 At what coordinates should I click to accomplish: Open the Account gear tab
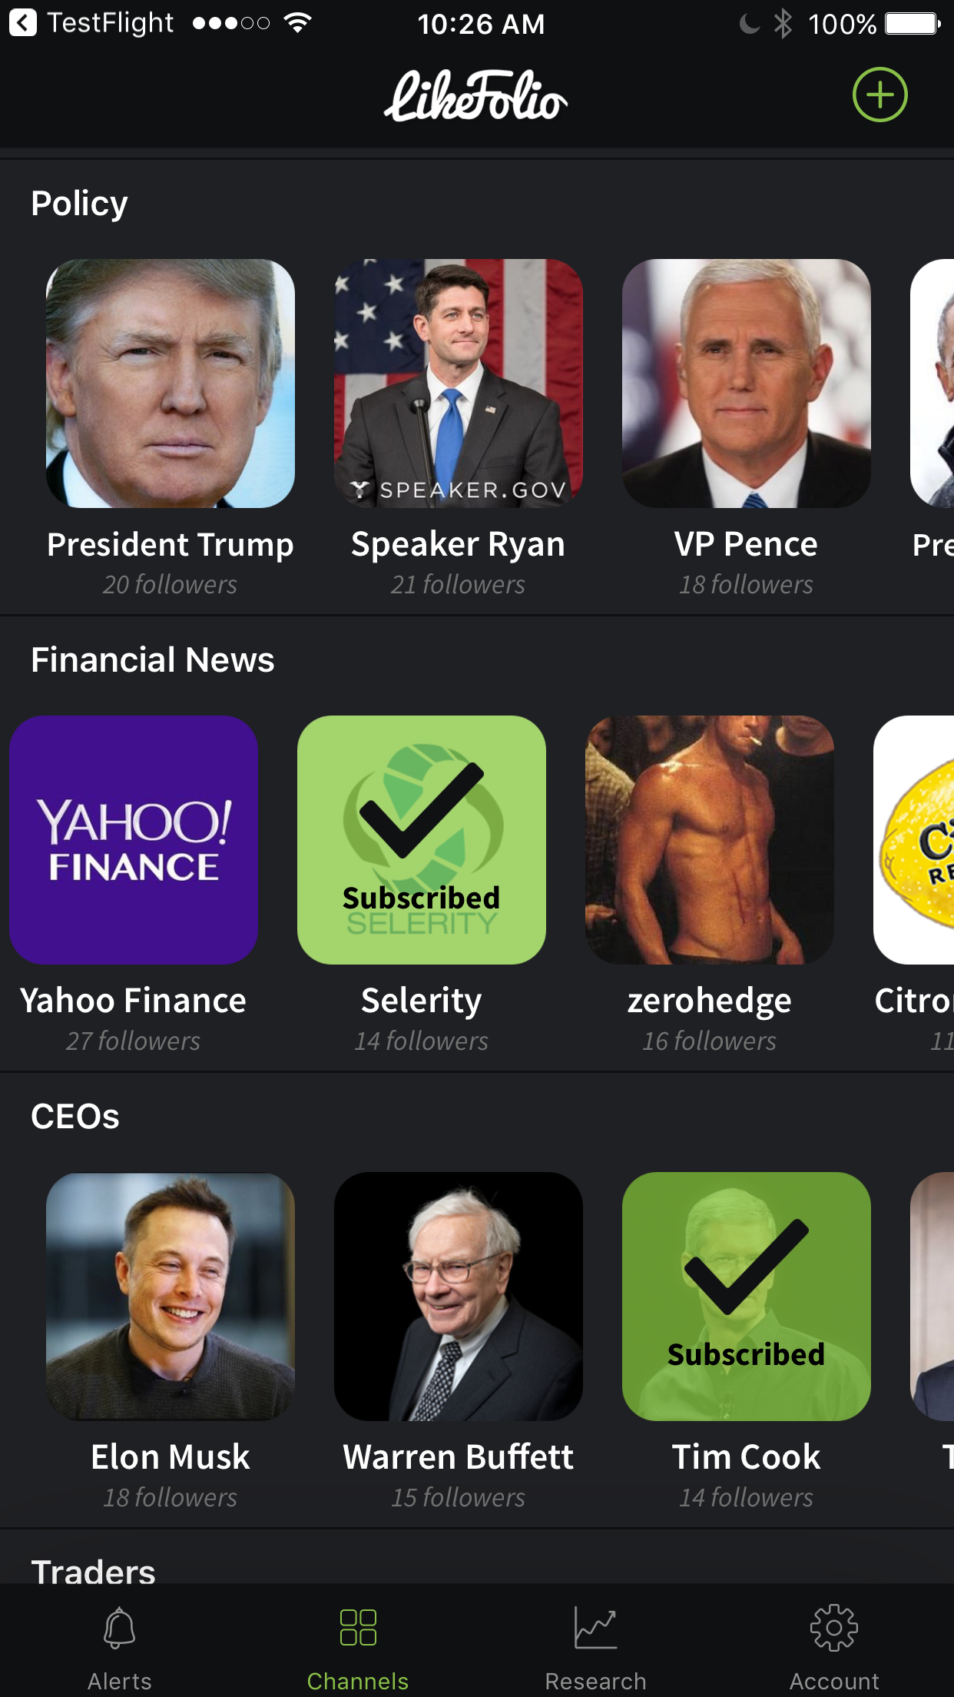pos(834,1646)
